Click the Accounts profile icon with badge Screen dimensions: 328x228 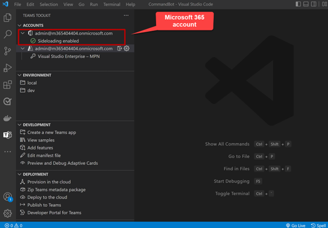[8, 197]
